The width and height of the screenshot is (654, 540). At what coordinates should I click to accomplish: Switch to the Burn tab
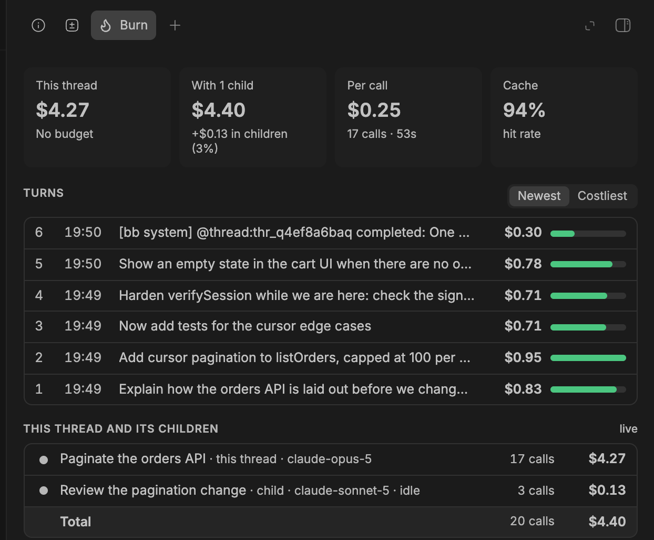[x=124, y=25]
